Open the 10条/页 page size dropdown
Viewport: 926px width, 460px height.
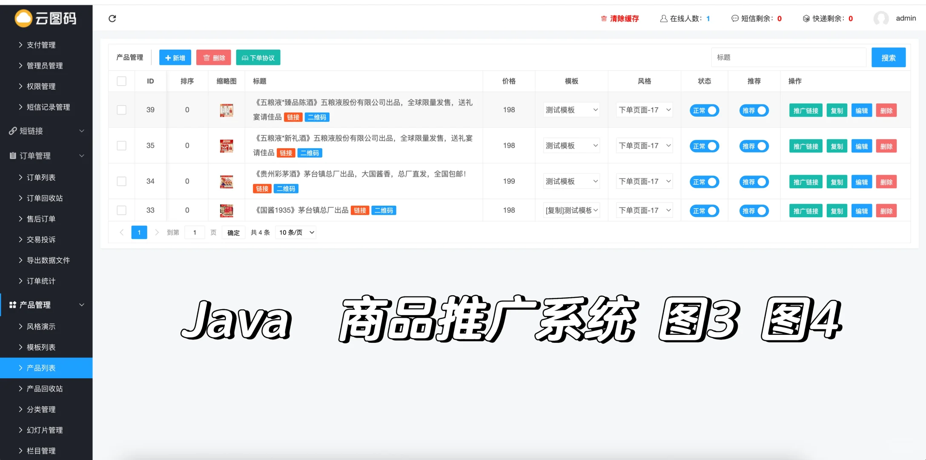pos(295,232)
